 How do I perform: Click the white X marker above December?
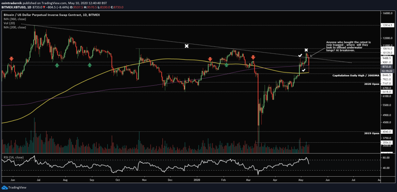[x=186, y=46]
